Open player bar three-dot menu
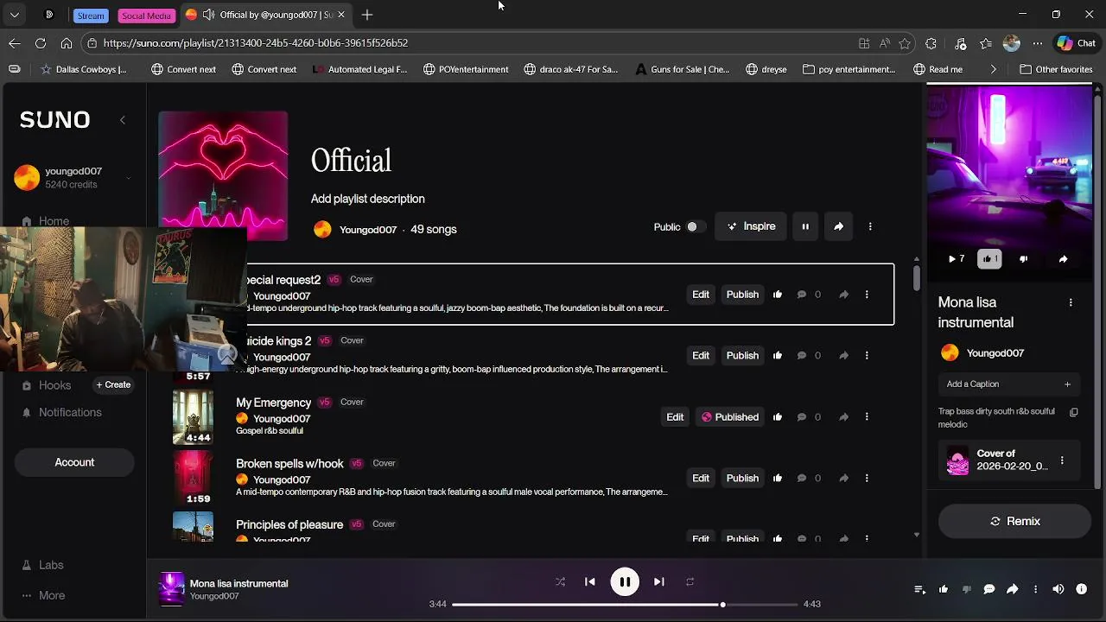 1035,589
